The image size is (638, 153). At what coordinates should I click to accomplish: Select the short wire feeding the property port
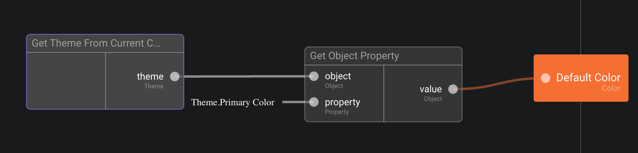click(296, 102)
